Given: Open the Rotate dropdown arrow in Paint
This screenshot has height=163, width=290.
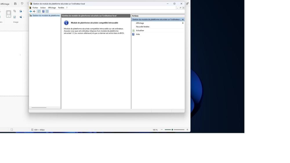Looking at the screenshot, I should pyautogui.click(x=24, y=11).
